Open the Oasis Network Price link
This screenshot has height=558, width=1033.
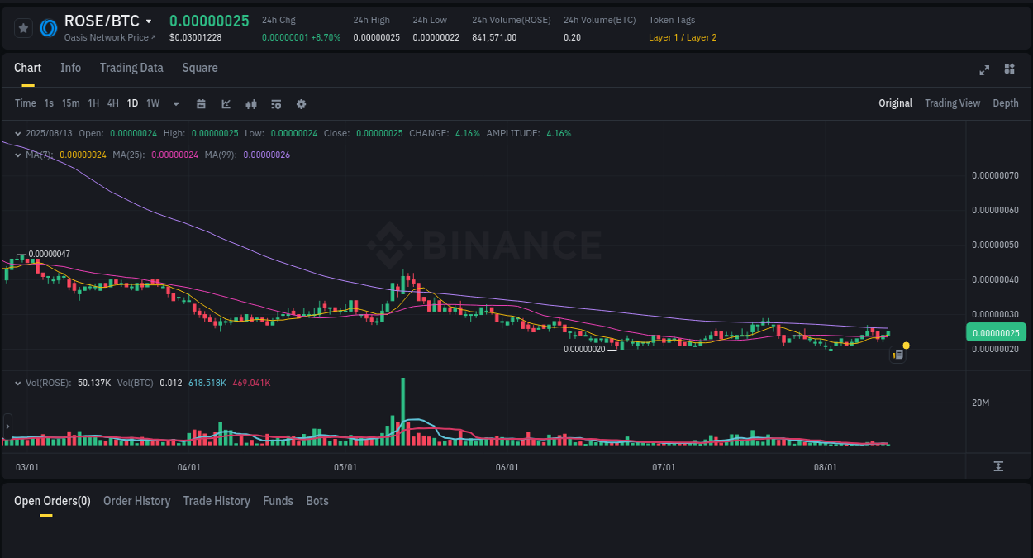pos(107,37)
